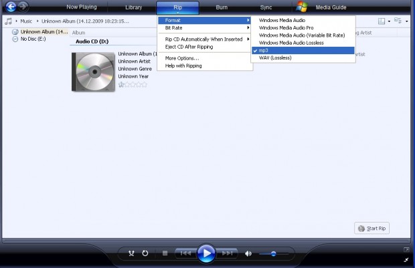Click the Forward navigation arrow

(23, 6)
